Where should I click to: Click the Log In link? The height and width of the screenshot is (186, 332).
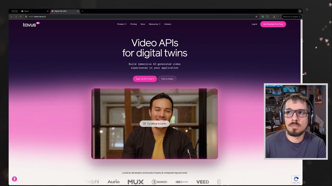(254, 24)
